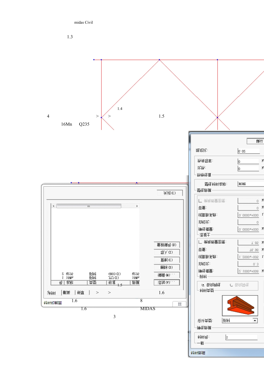264x374 pixels.
Task: Click the 重新编号(R) renumber button
Action: point(167,245)
